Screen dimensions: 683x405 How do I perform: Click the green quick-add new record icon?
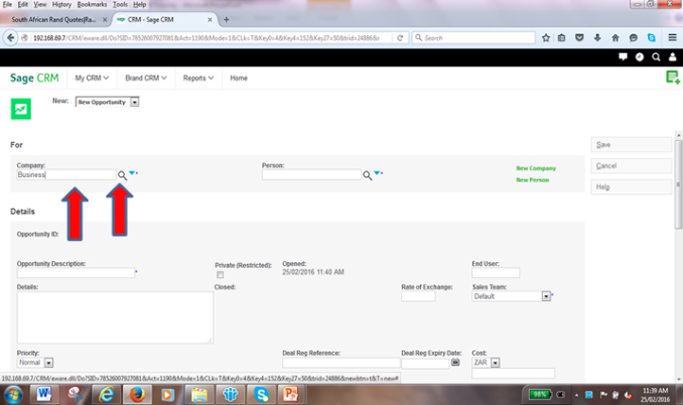(673, 78)
